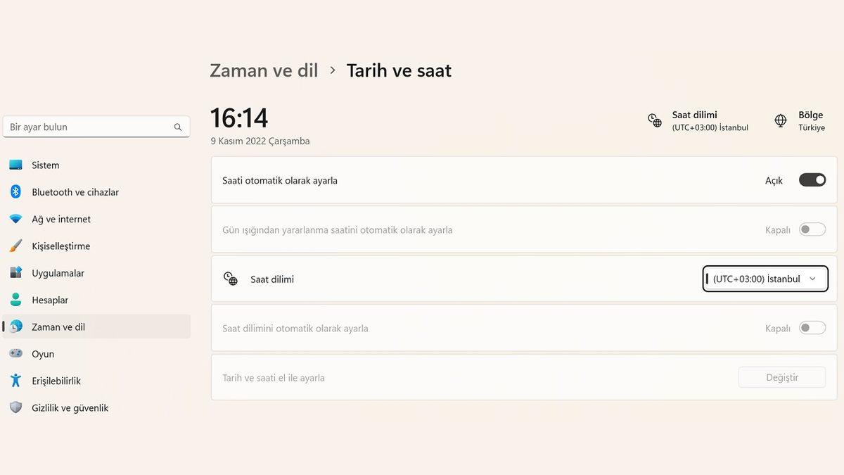Select the Sistem sidebar icon
The image size is (844, 475).
point(18,165)
